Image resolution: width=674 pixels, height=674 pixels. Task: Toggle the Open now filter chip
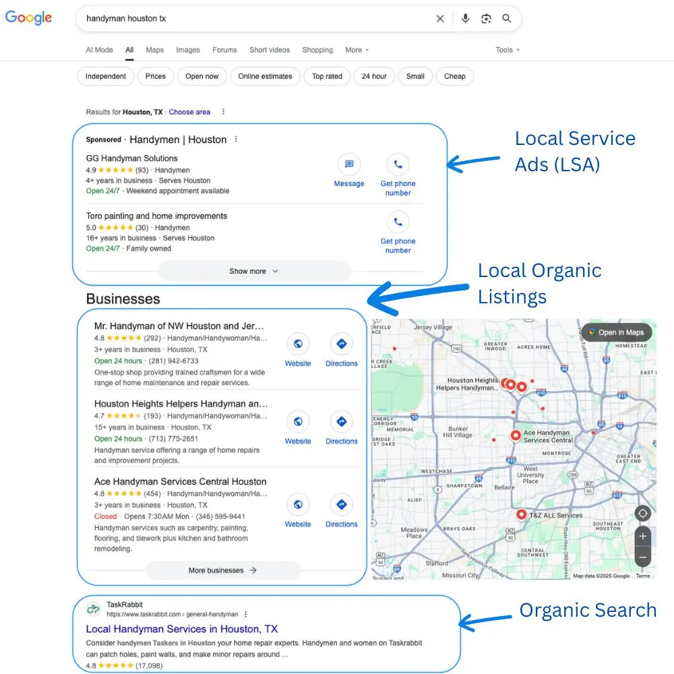202,76
